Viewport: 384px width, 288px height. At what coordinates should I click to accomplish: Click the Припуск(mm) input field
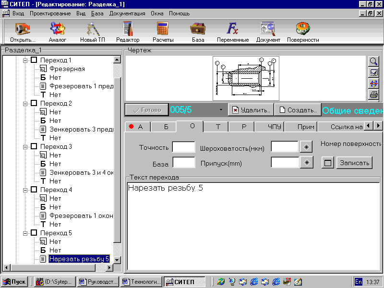pos(285,162)
